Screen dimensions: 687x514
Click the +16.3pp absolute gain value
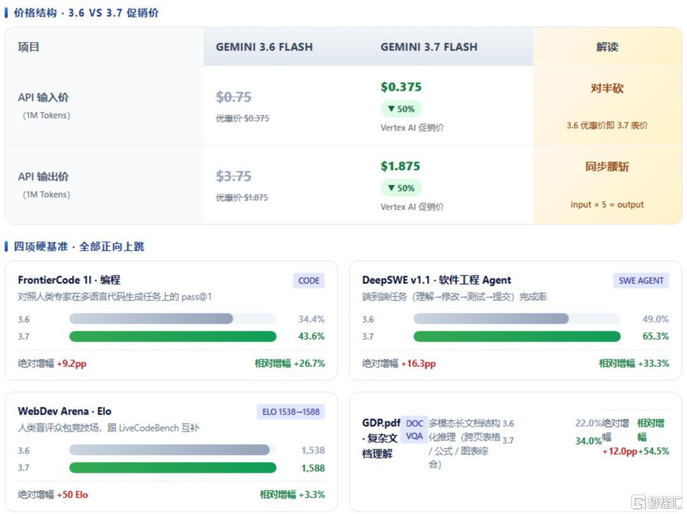(x=418, y=363)
